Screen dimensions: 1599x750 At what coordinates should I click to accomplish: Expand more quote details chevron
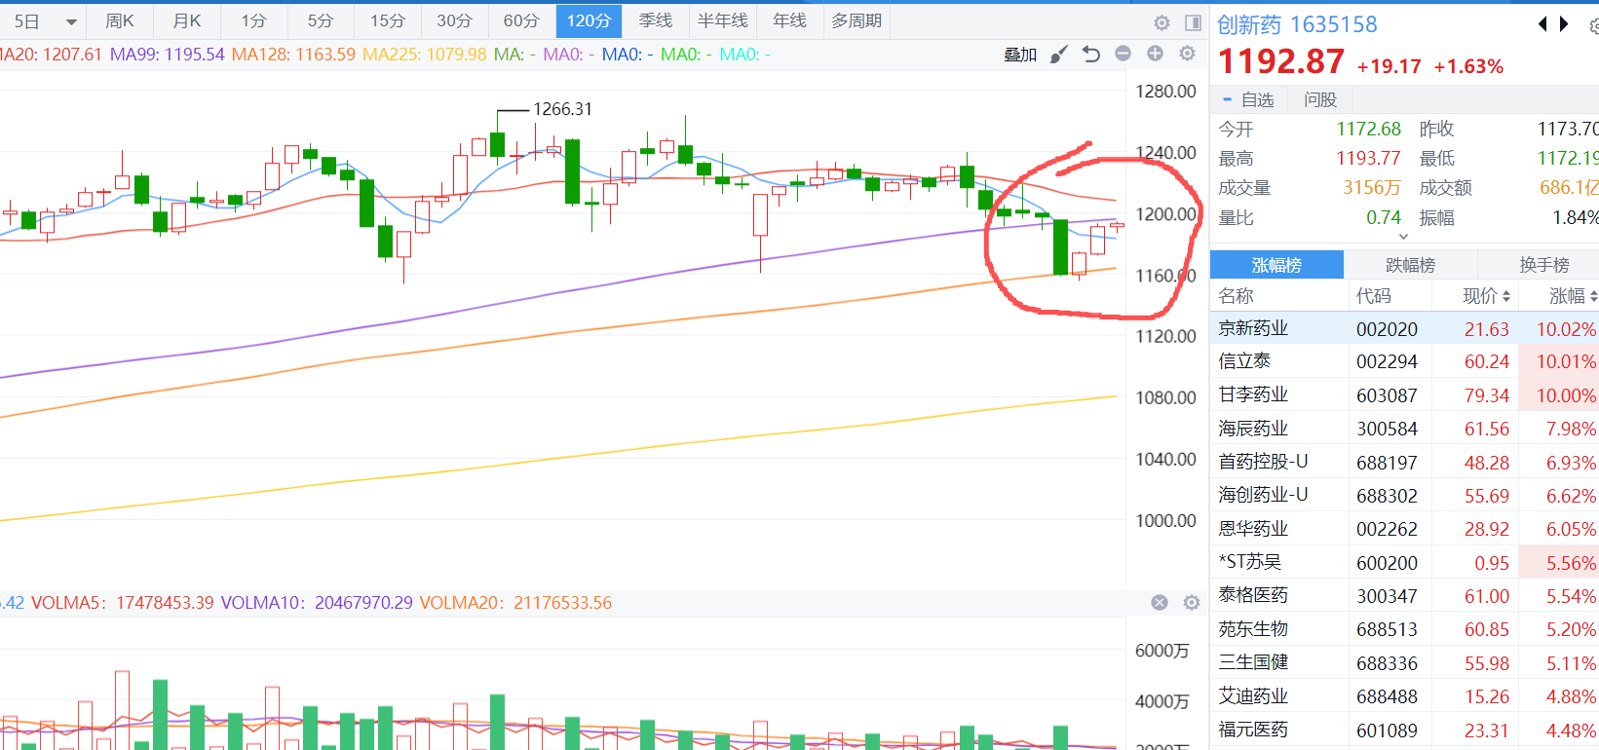tap(1403, 237)
